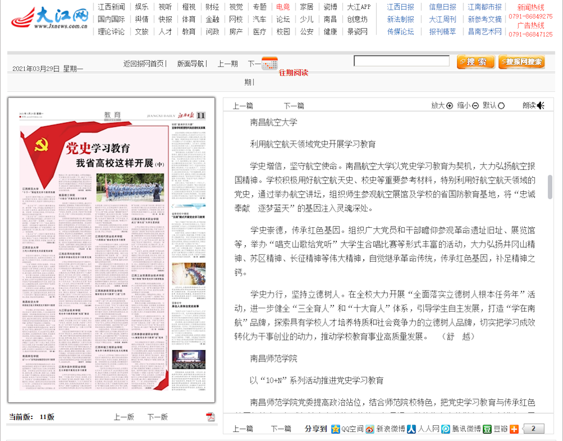Viewport: 563px width, 441px height.
Task: Click the 返回报网首页 link
Action: tap(145, 64)
